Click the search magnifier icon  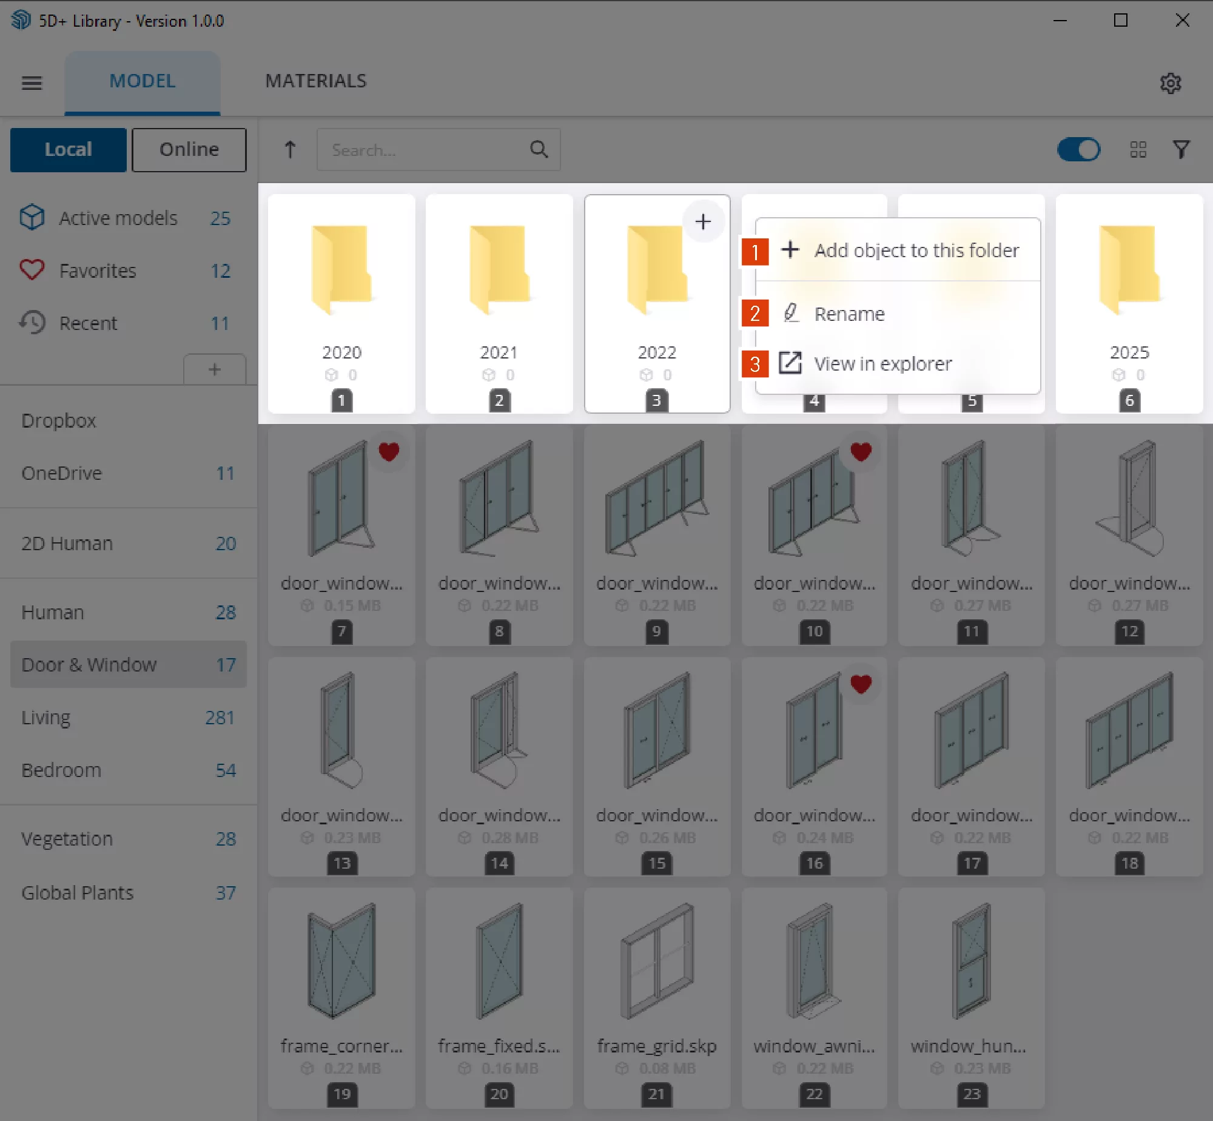[x=539, y=150]
